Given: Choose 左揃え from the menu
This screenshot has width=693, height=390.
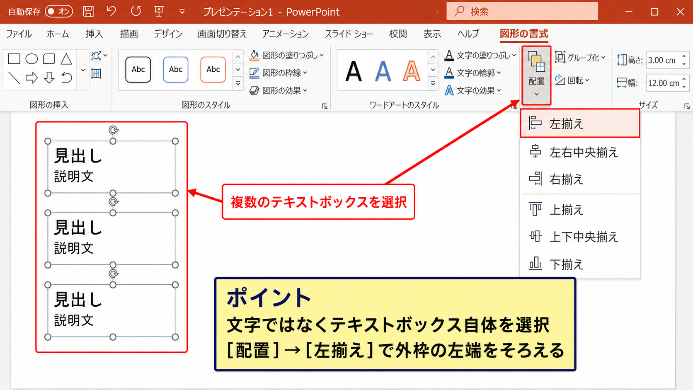Looking at the screenshot, I should pos(580,124).
